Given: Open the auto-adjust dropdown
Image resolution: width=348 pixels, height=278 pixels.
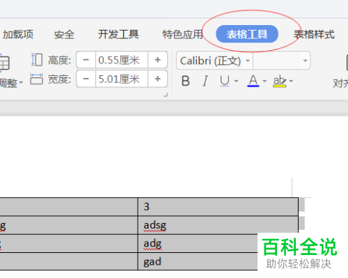Looking at the screenshot, I should coord(11,83).
